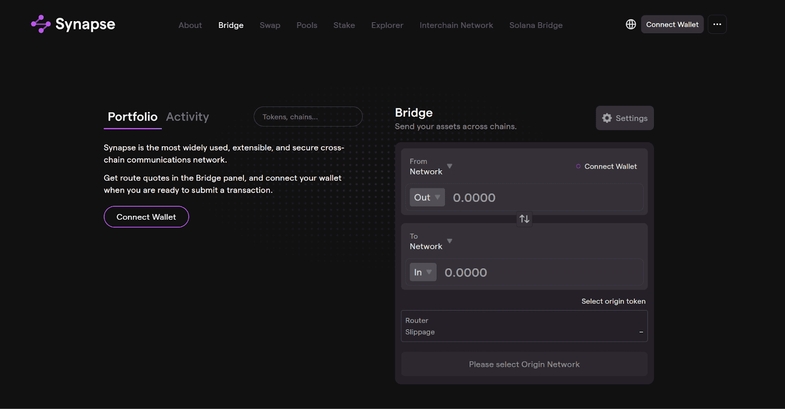
Task: Switch to the Activity tab
Action: (x=187, y=117)
